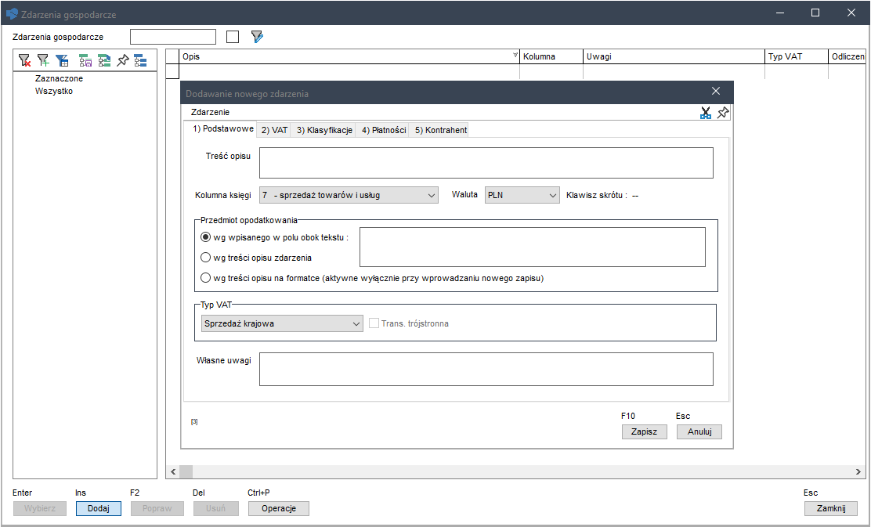
Task: Click the Klawisz skrótu label
Action: click(x=597, y=196)
